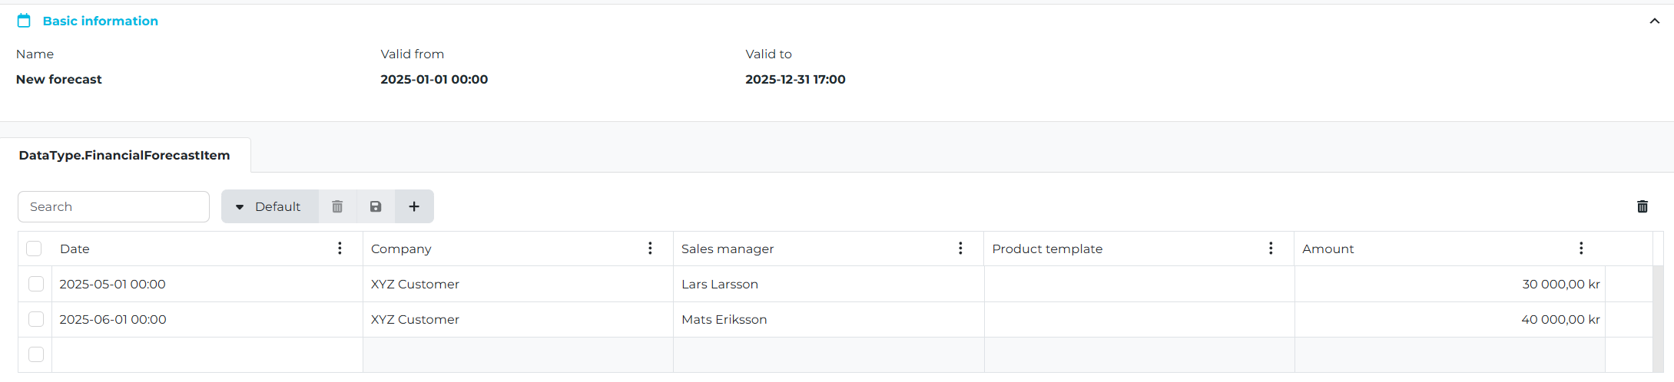Open the Company column options menu
The width and height of the screenshot is (1674, 382).
click(x=650, y=249)
